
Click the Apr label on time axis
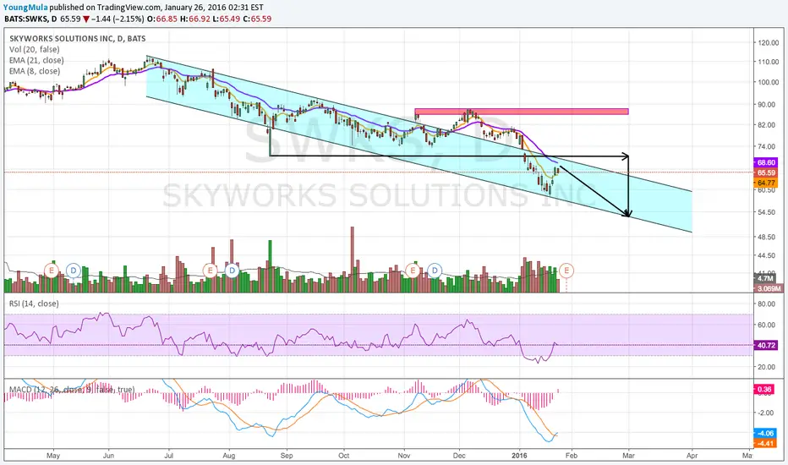(692, 456)
